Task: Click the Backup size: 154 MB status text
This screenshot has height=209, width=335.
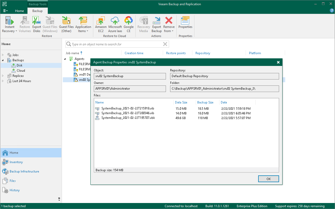Action: (109, 170)
